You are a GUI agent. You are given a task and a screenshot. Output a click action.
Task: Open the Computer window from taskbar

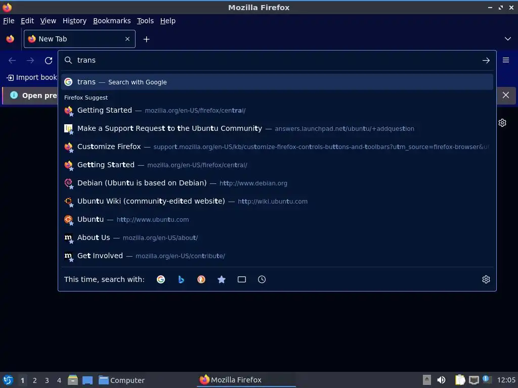click(x=121, y=380)
